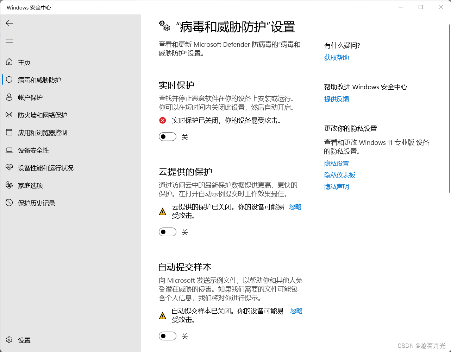The image size is (451, 352).
Task: Open the 隐私设置 link
Action: [x=337, y=164]
